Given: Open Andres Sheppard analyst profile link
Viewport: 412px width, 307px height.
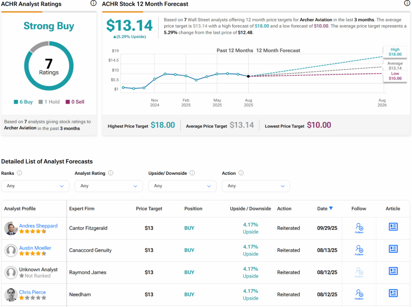Looking at the screenshot, I should click(38, 226).
